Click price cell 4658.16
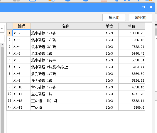157x133 pixels. (x=132, y=87)
